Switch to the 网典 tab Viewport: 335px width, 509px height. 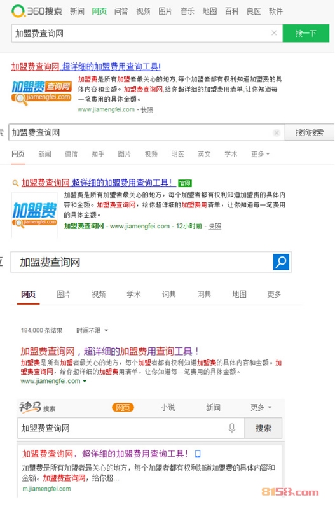coord(204,295)
